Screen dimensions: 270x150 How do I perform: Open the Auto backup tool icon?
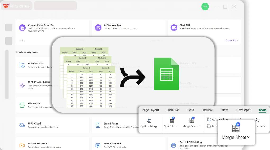point(22,65)
